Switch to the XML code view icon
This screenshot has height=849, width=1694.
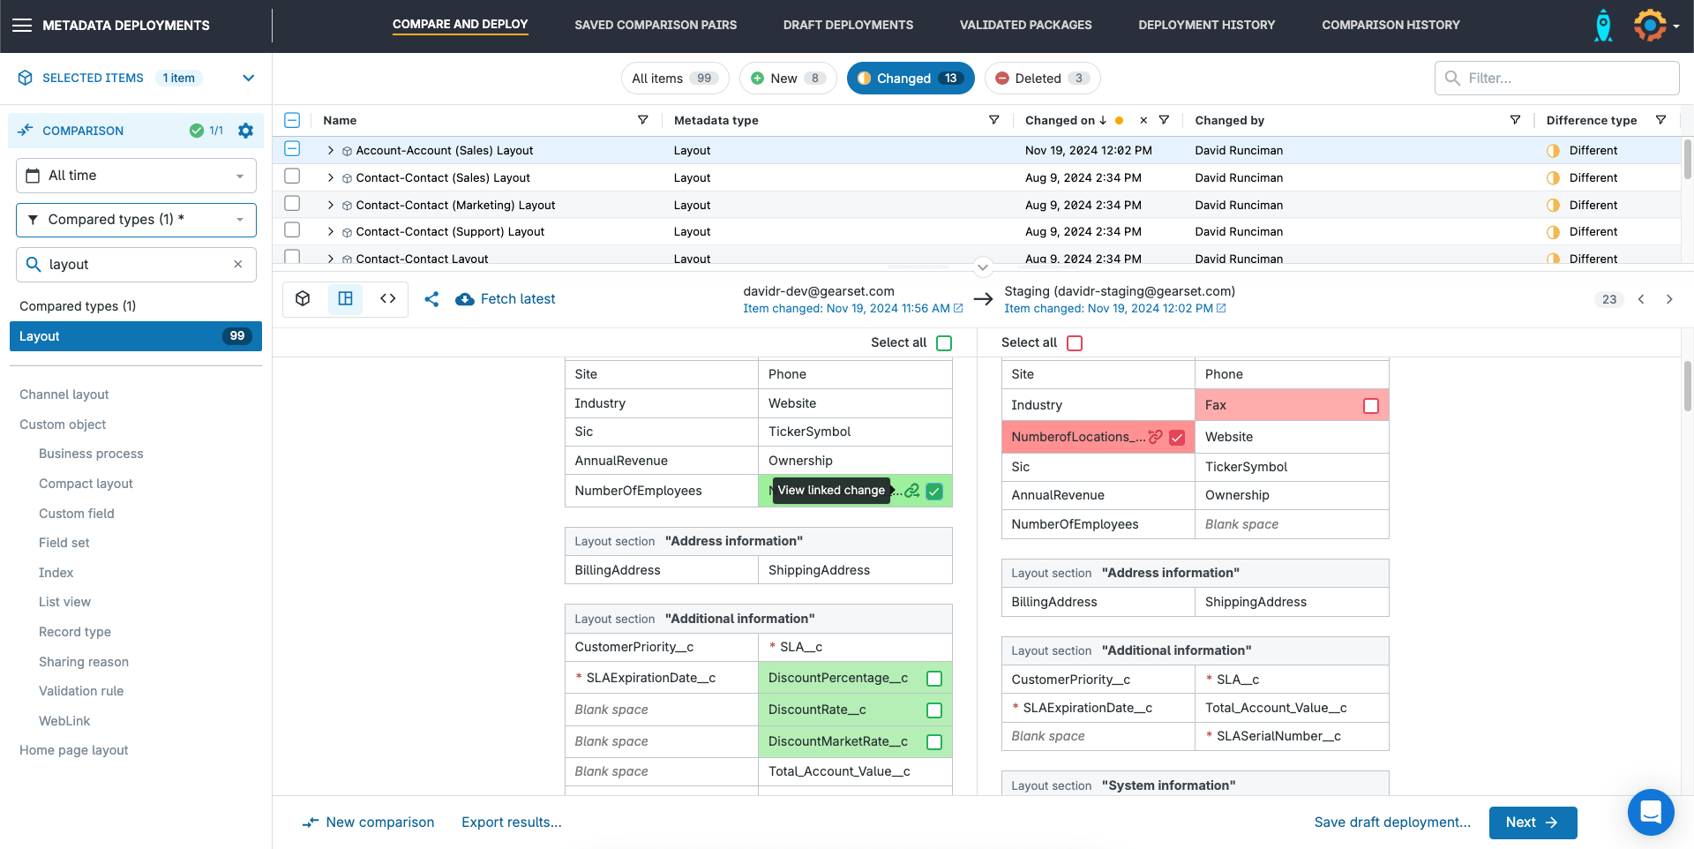click(x=388, y=299)
